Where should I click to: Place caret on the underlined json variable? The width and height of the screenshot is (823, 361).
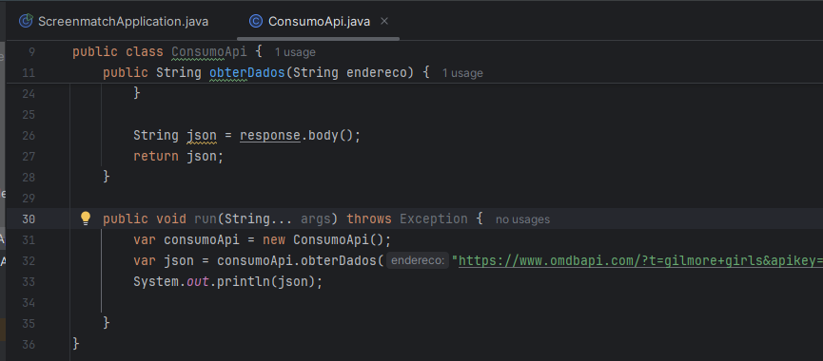pos(202,135)
